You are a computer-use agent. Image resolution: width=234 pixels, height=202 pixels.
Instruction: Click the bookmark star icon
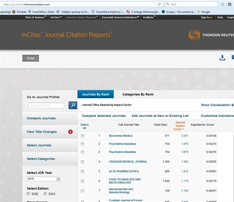(223, 4)
